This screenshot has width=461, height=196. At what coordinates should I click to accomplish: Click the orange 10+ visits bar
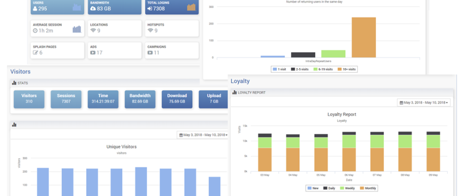pyautogui.click(x=364, y=37)
